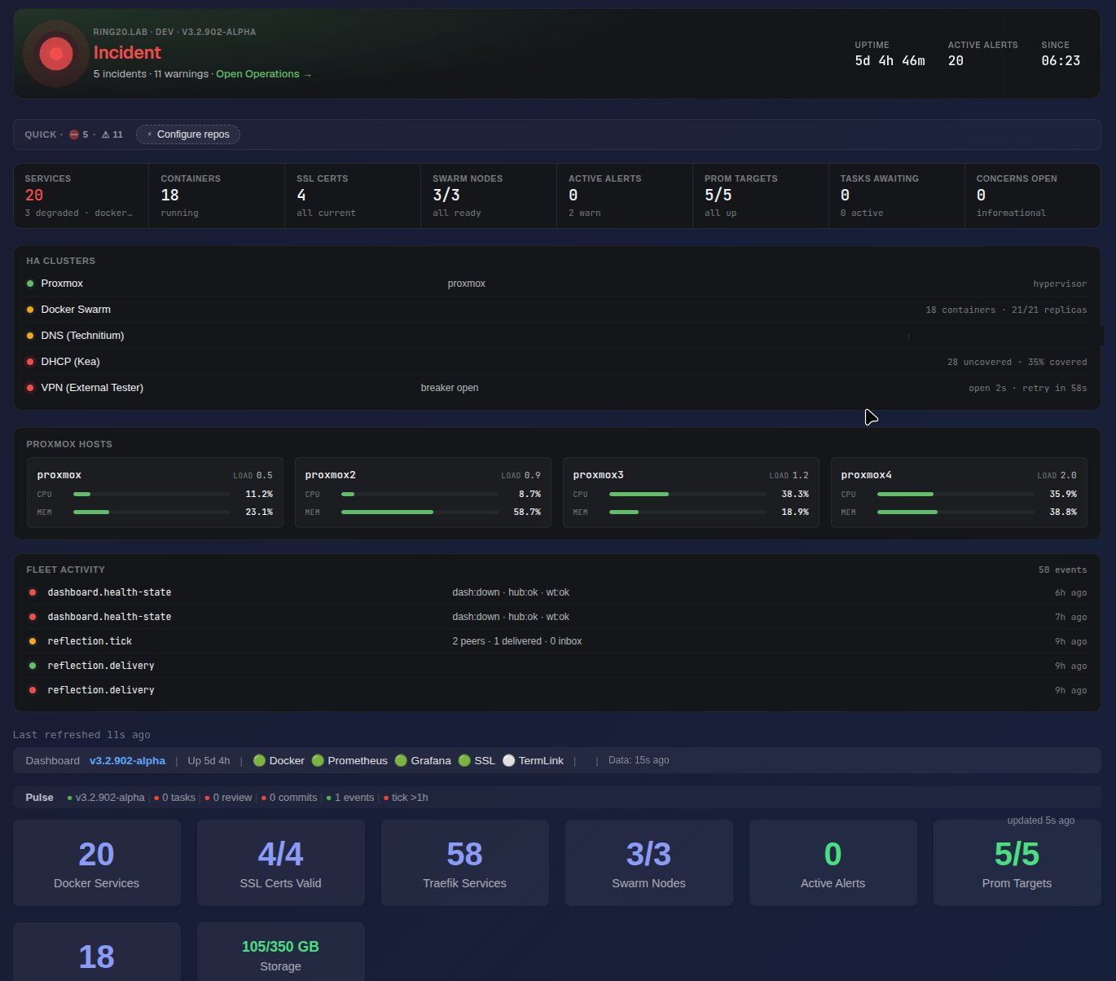This screenshot has width=1116, height=981.
Task: Open the bottom Active Alerts 0 tile
Action: pos(833,863)
